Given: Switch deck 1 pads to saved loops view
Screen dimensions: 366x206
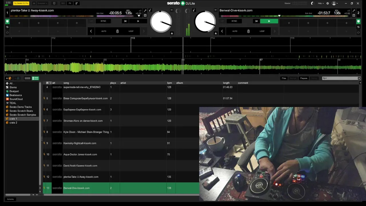Looking at the screenshot, I should [x=7, y=32].
